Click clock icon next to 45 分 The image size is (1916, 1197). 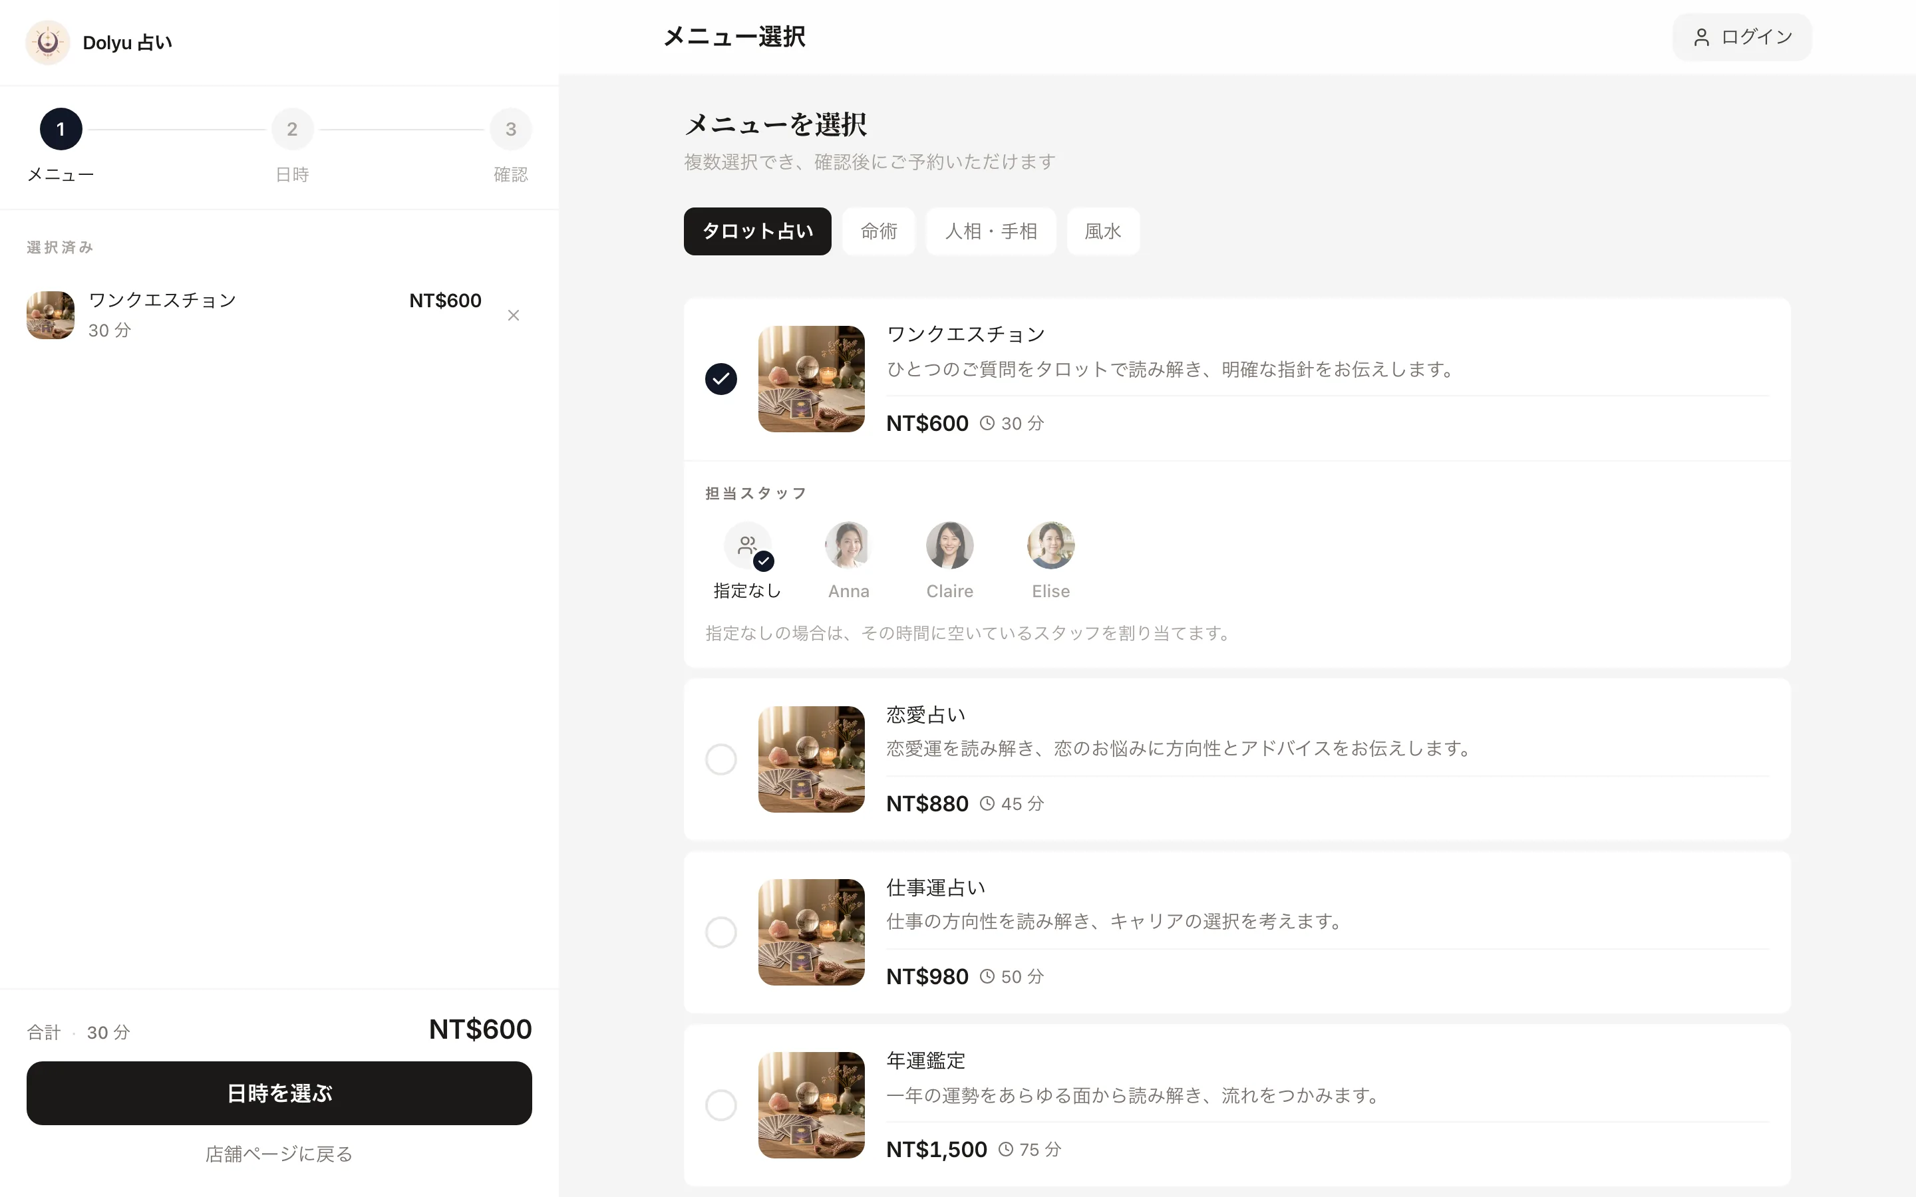coord(987,803)
